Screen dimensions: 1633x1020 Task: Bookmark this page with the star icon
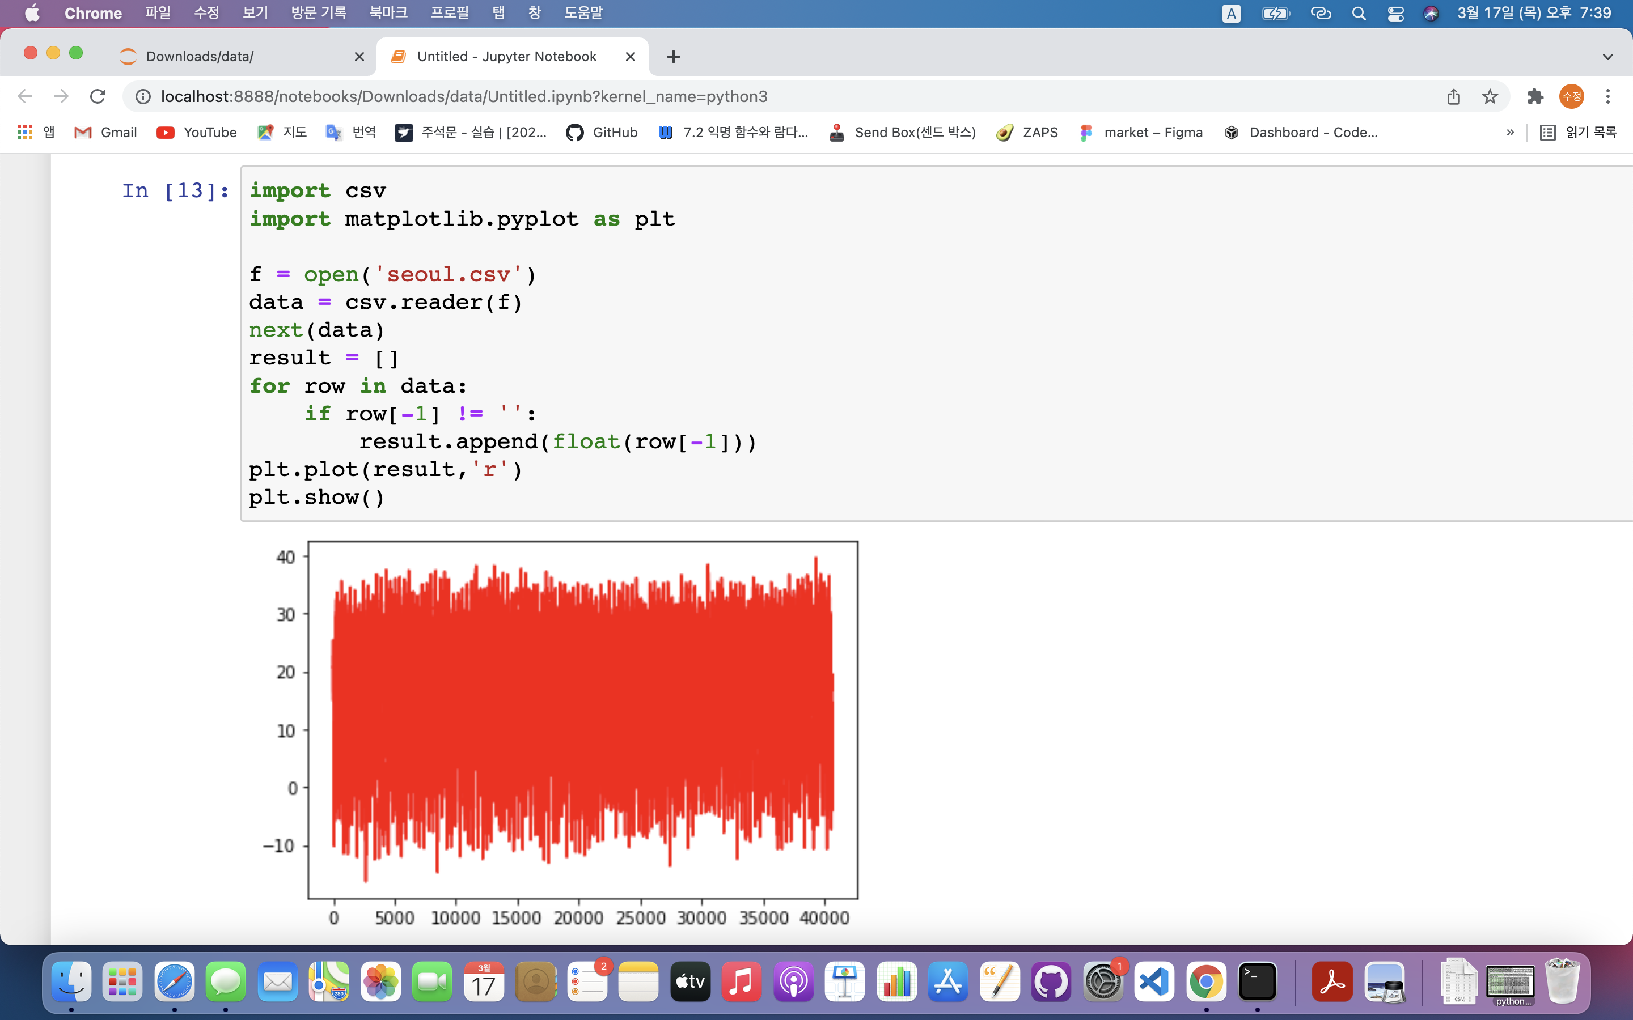pyautogui.click(x=1490, y=96)
